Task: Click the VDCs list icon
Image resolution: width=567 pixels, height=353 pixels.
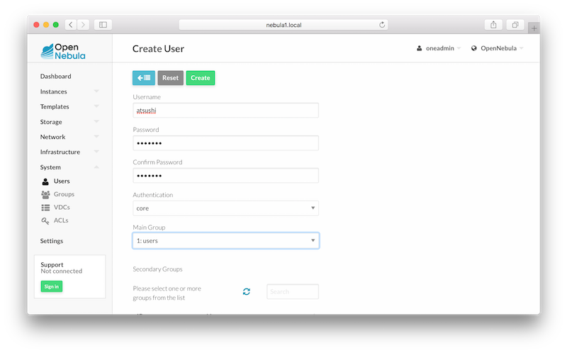Action: 45,207
